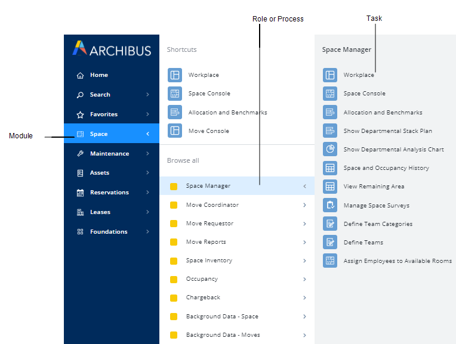Viewport: 456px width, 344px height.
Task: Expand the Move Coordinator chevron
Action: click(x=304, y=205)
